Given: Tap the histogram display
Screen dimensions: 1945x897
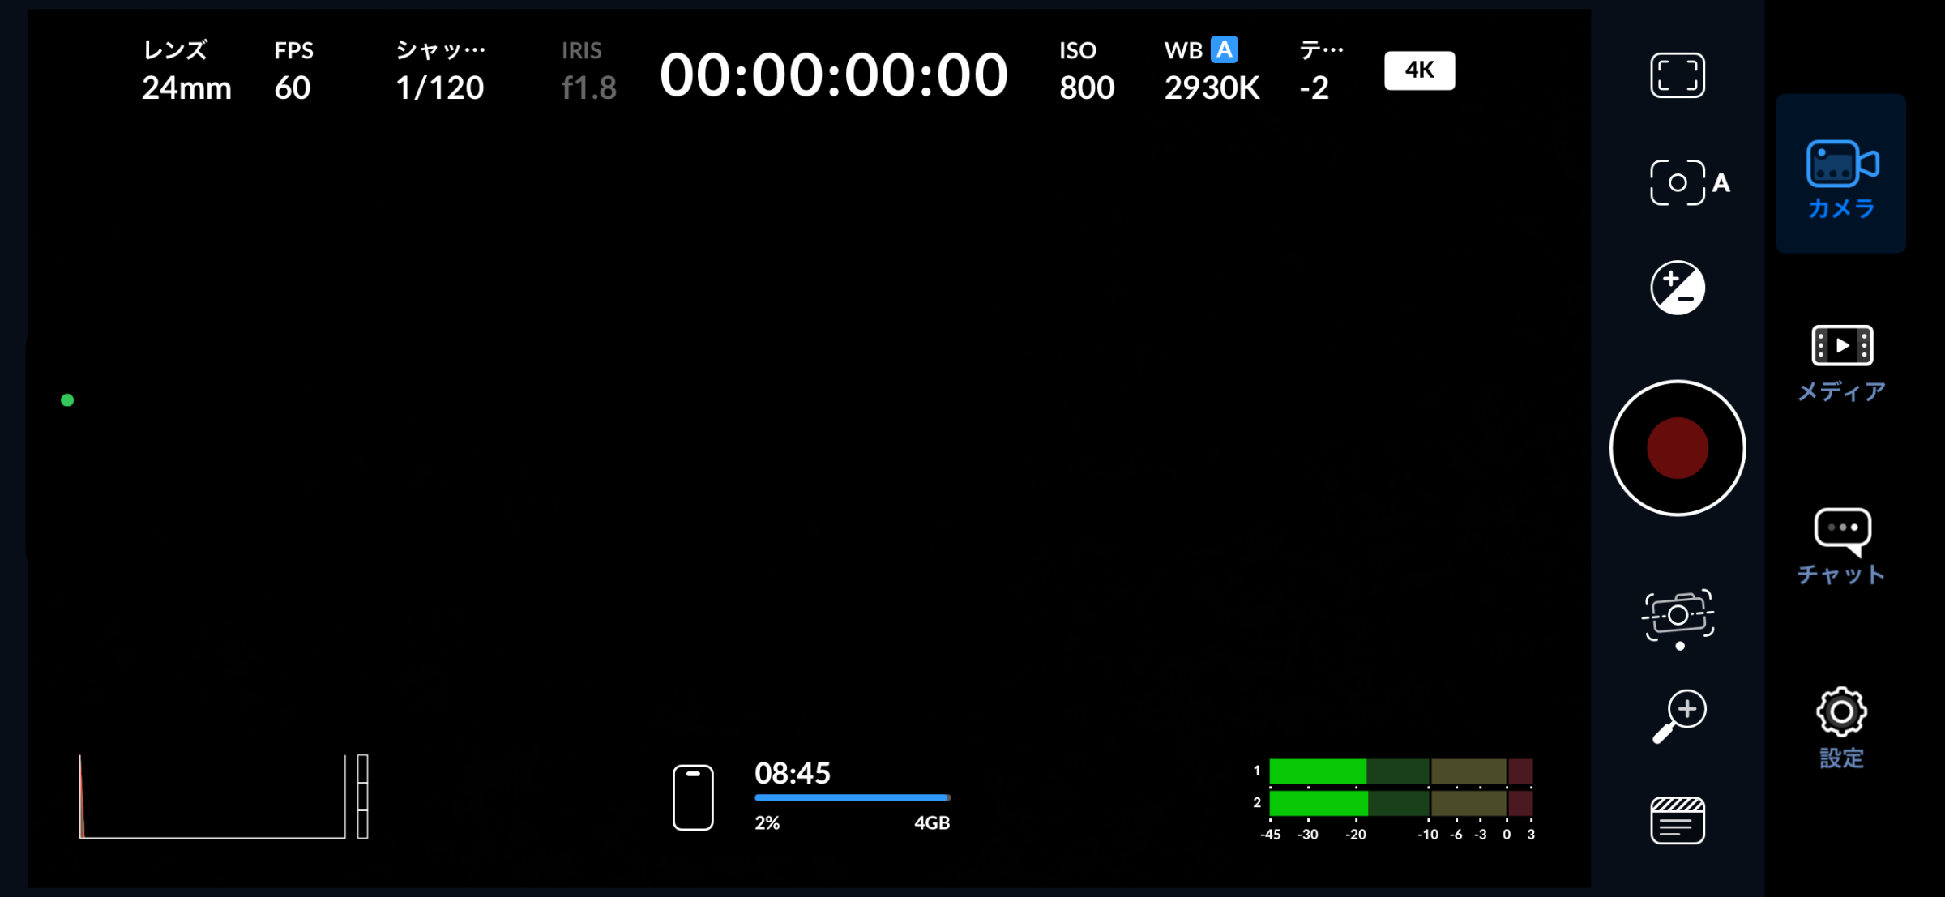Looking at the screenshot, I should (x=212, y=796).
